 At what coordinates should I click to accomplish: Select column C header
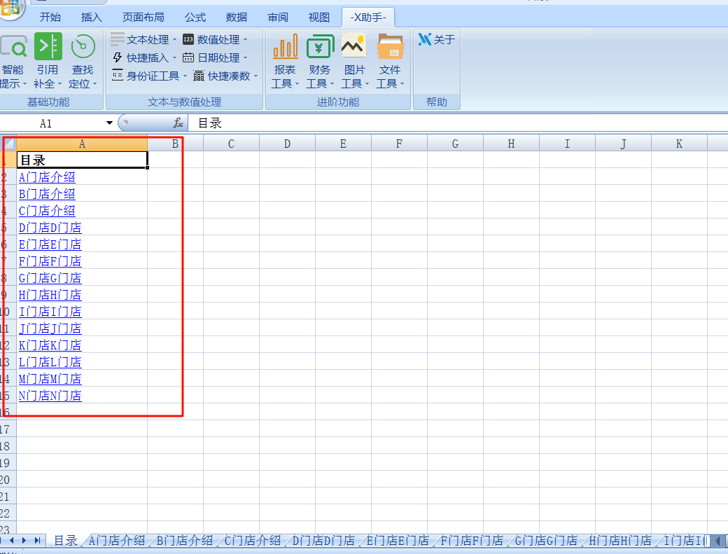(231, 144)
